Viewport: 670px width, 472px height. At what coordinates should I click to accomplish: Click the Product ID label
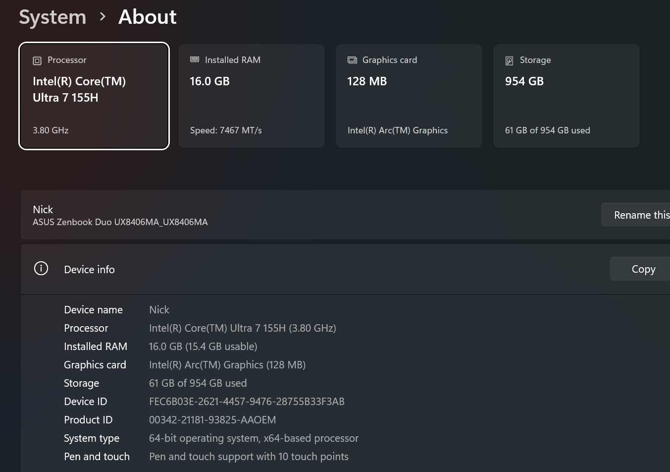coord(88,420)
